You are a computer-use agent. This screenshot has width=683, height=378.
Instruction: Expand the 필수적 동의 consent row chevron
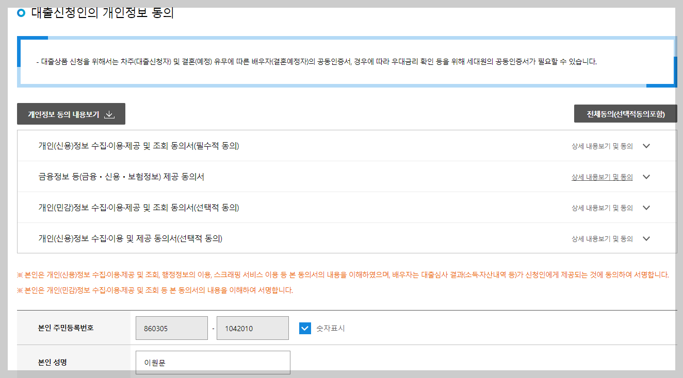point(646,146)
